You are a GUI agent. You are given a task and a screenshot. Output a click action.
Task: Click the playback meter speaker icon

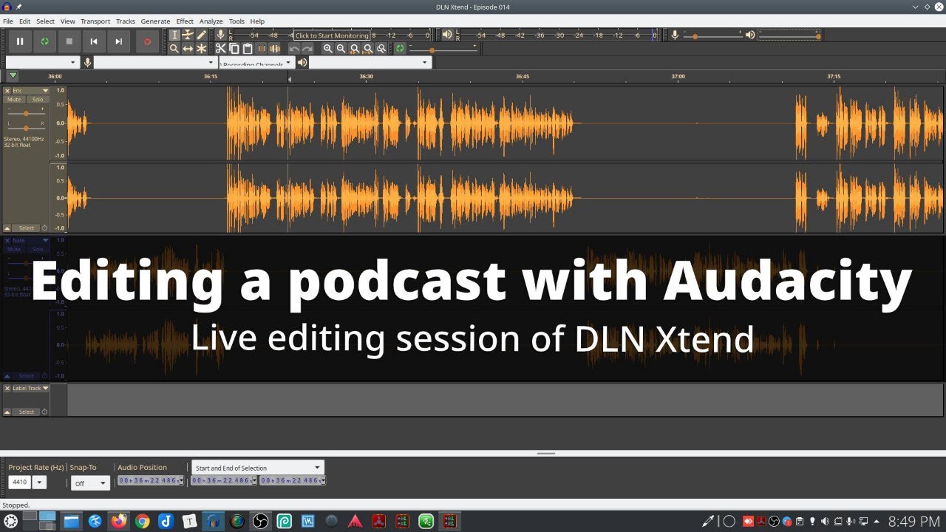tap(446, 35)
